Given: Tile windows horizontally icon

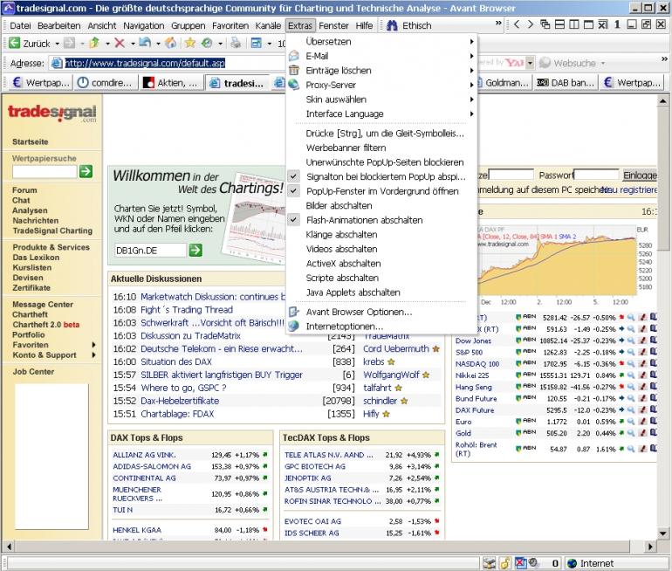Looking at the screenshot, I should click(559, 24).
